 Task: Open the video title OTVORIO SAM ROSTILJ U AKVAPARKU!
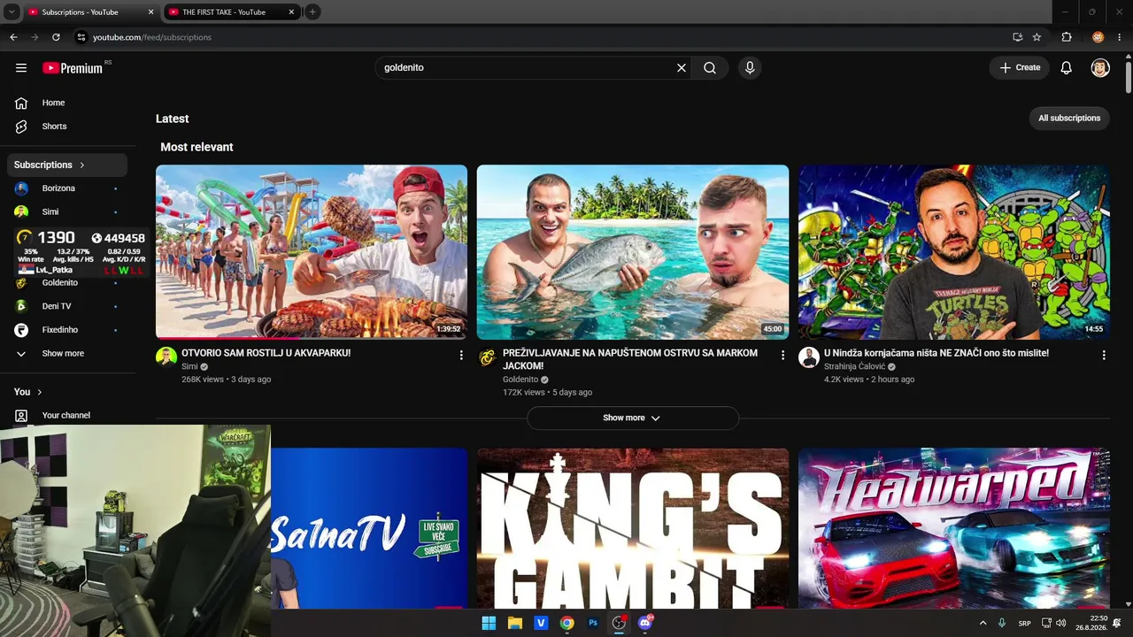(266, 353)
